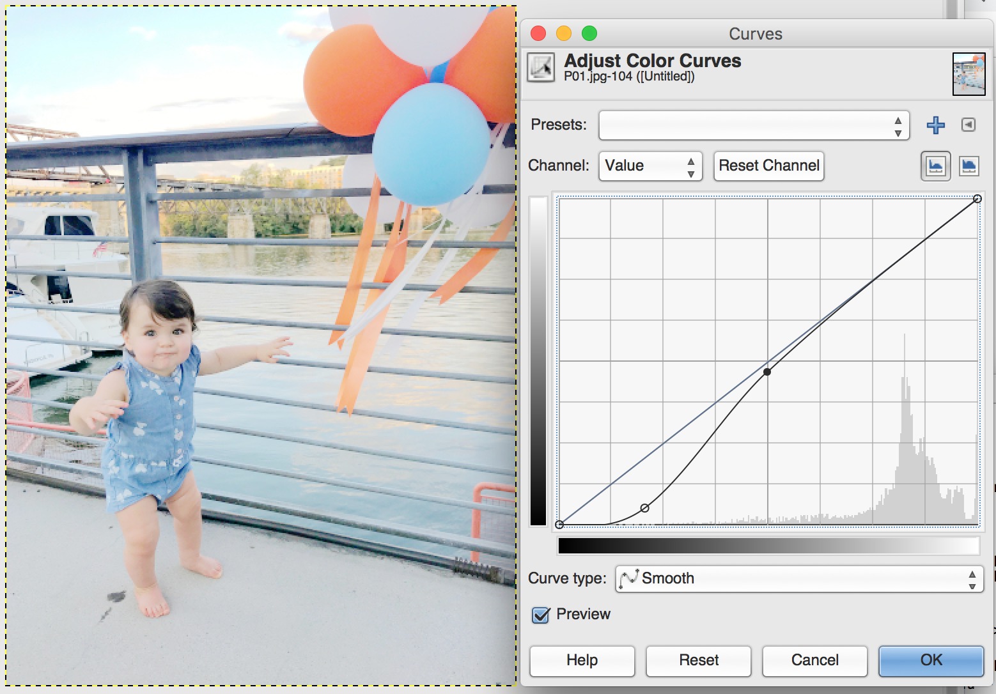This screenshot has width=996, height=694.
Task: Expand the Channel dropdown showing Value
Action: point(650,166)
